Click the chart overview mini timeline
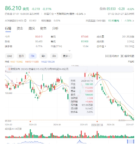The height and width of the screenshot is (145, 138). point(70,141)
